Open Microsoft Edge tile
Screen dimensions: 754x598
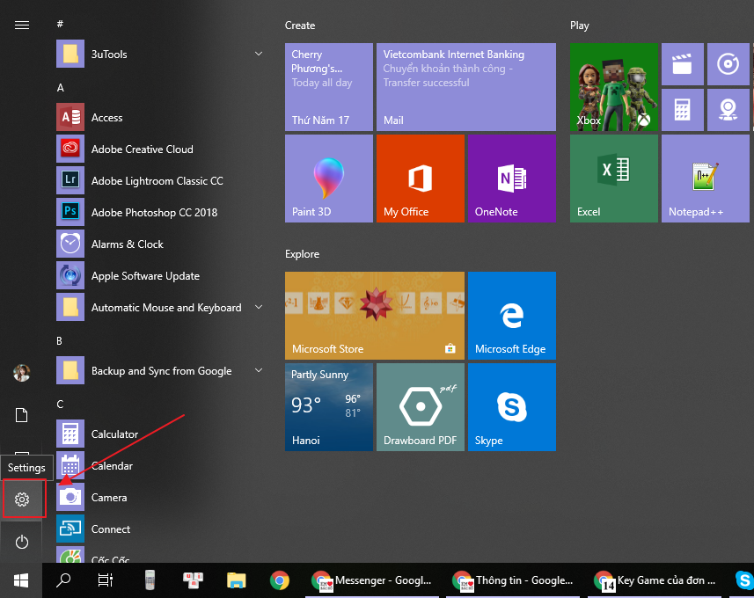pyautogui.click(x=511, y=316)
